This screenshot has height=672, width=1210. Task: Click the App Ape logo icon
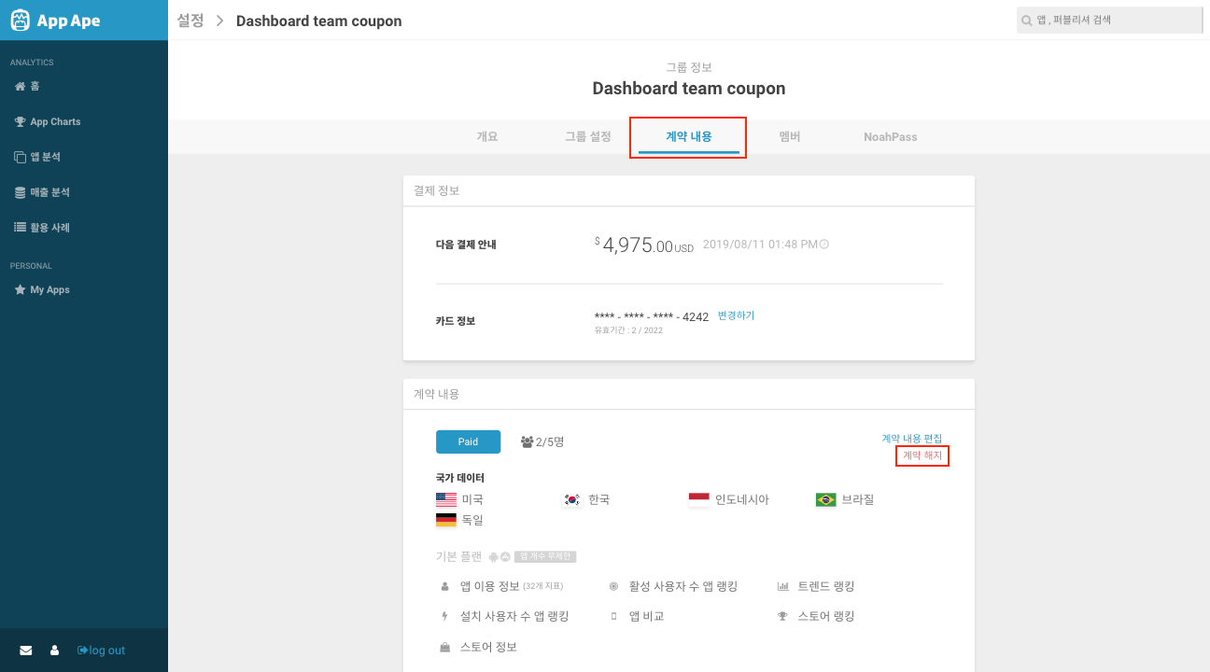[x=21, y=21]
